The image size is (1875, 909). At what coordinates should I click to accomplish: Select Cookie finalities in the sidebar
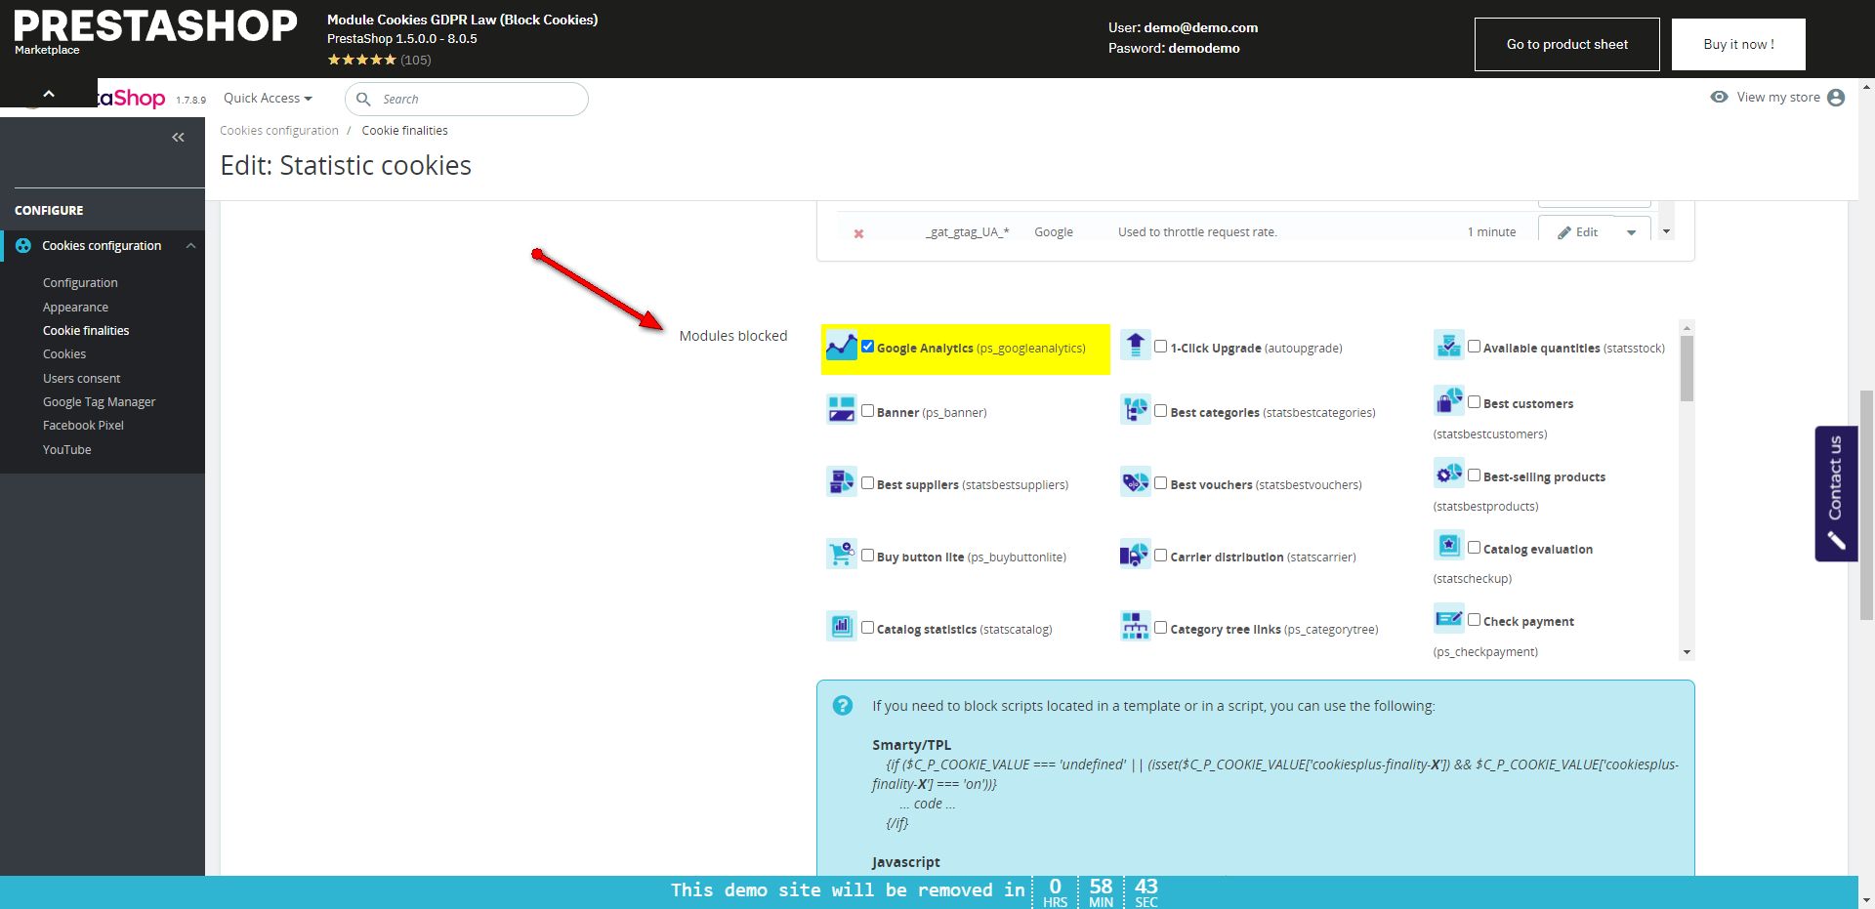[x=86, y=331]
